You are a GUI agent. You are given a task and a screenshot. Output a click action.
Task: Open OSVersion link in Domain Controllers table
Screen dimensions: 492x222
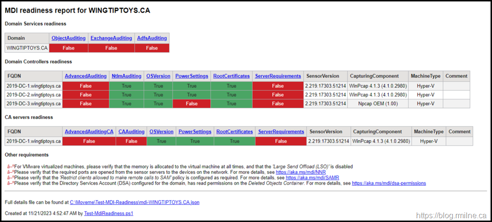[158, 76]
